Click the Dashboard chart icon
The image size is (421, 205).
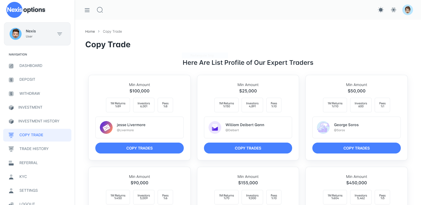pos(11,66)
